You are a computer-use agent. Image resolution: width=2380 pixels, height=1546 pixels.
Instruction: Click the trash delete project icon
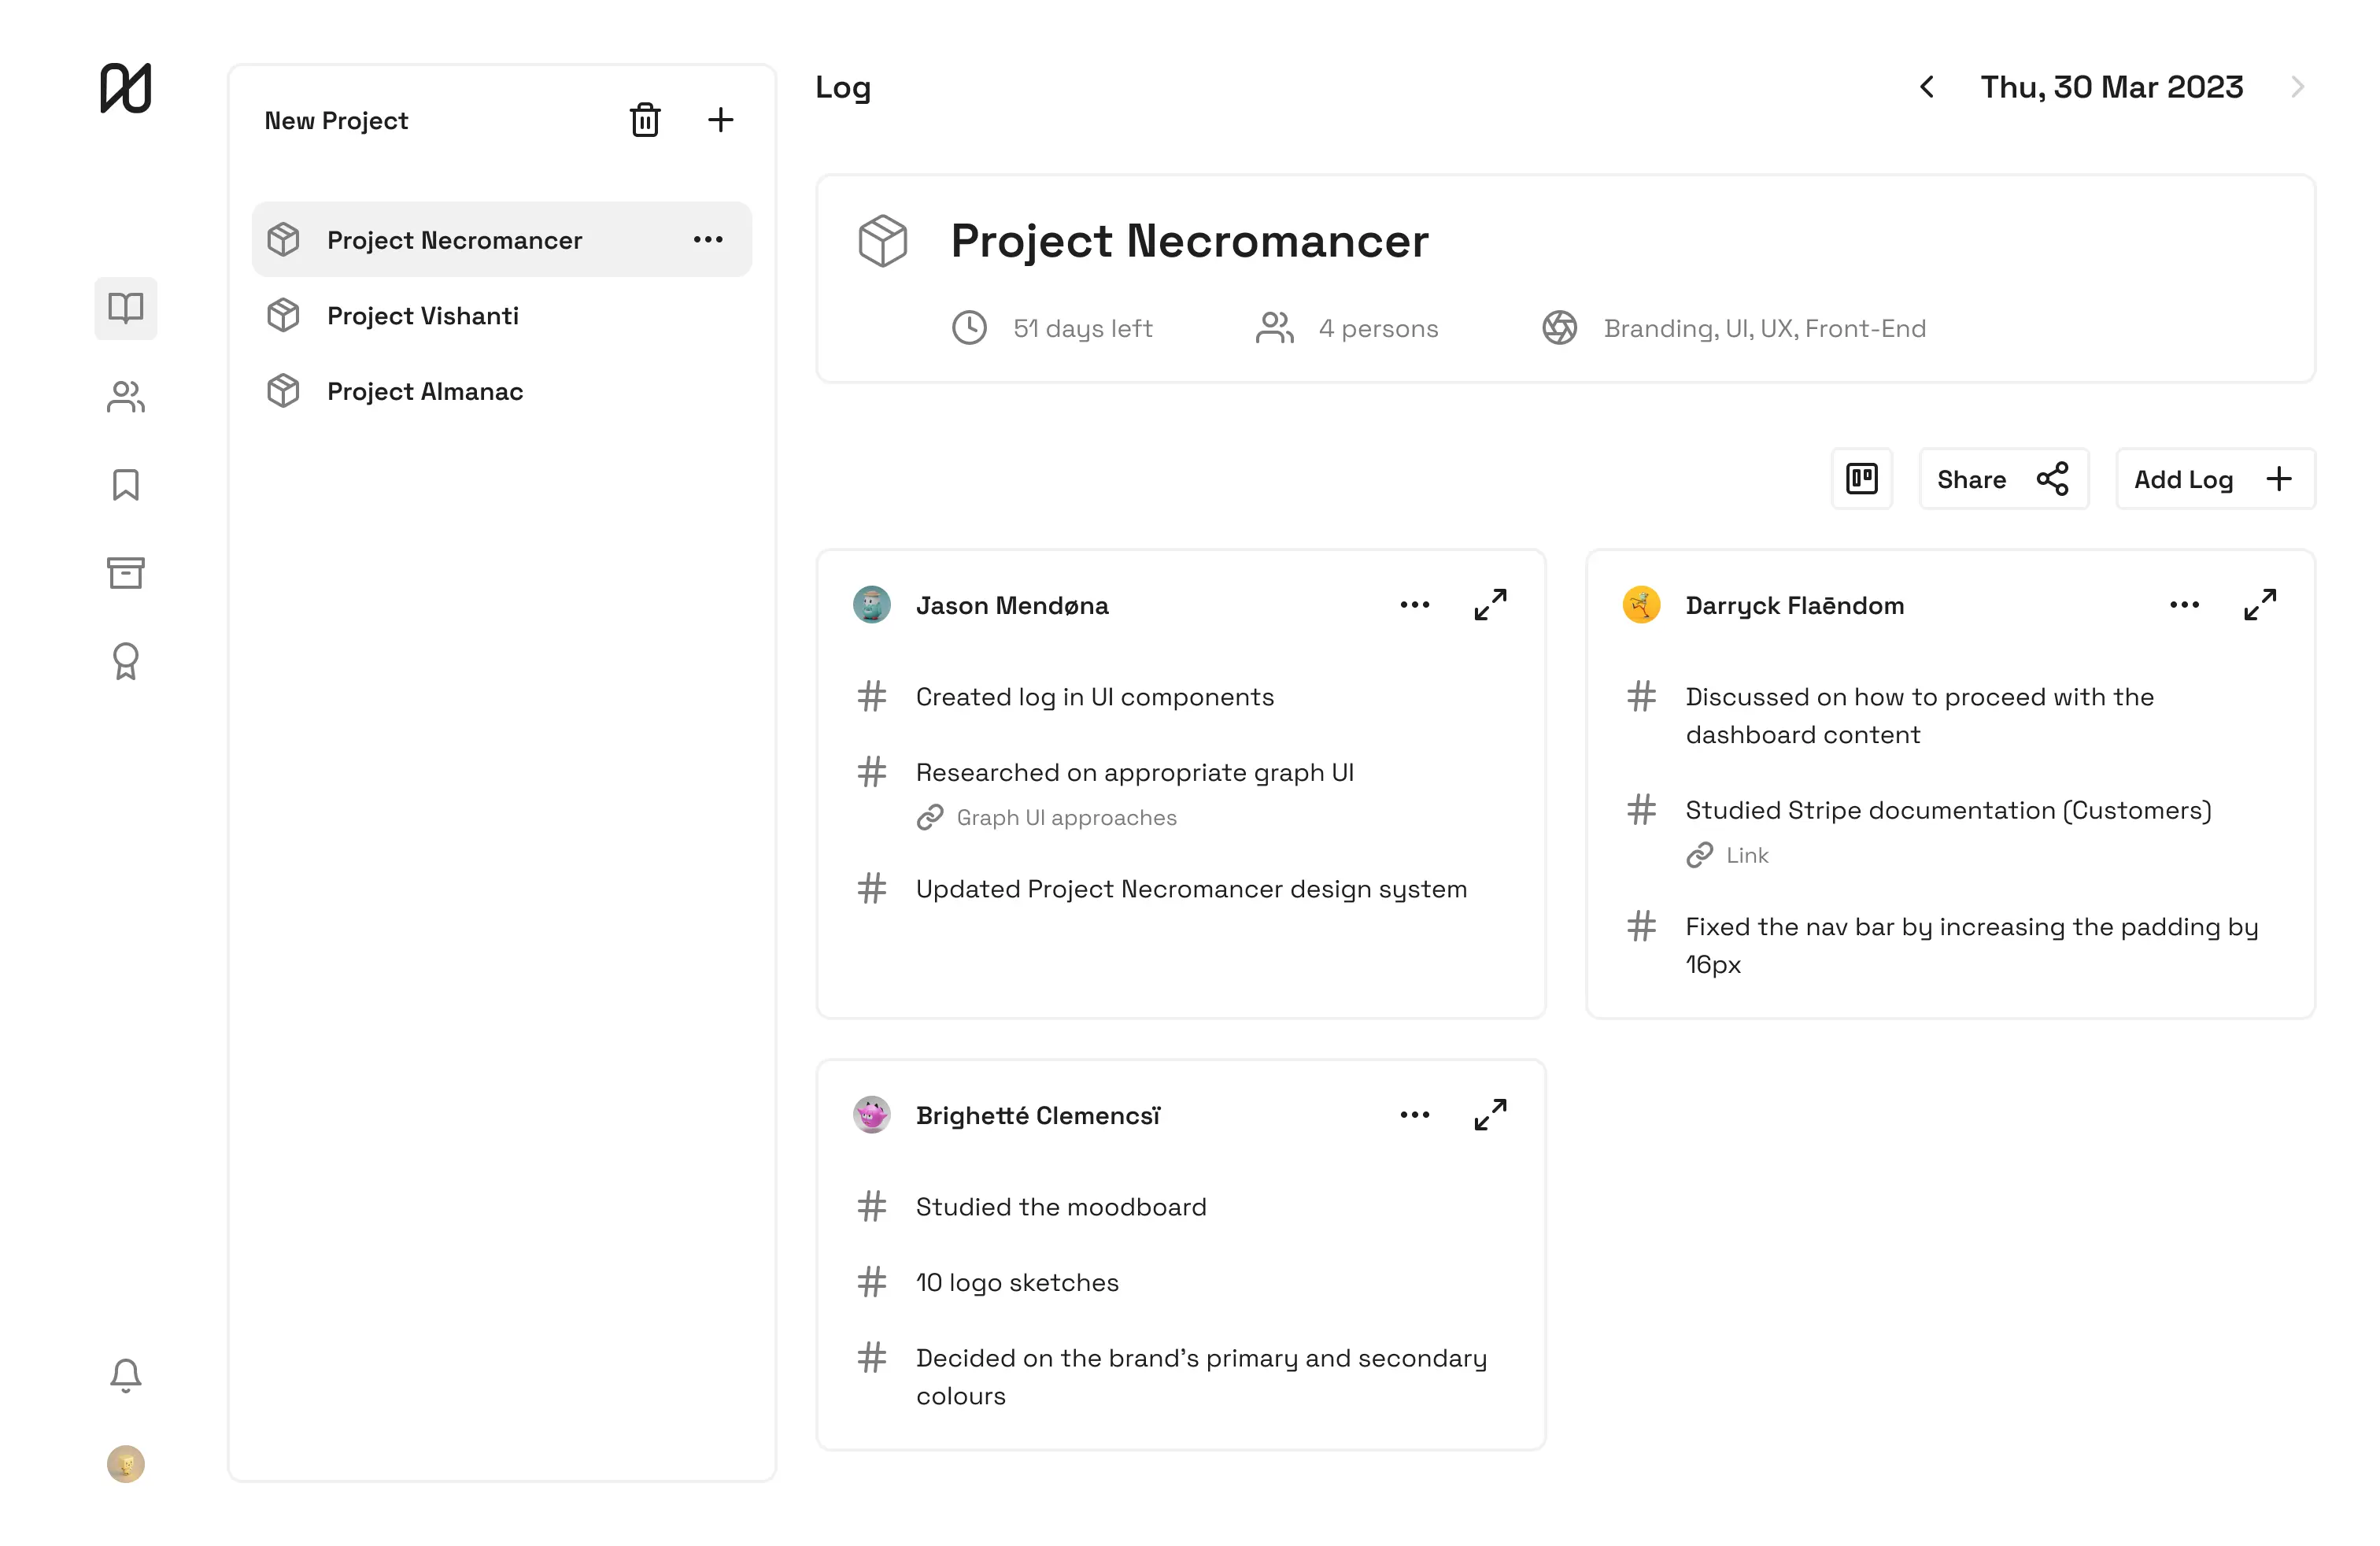[x=645, y=120]
